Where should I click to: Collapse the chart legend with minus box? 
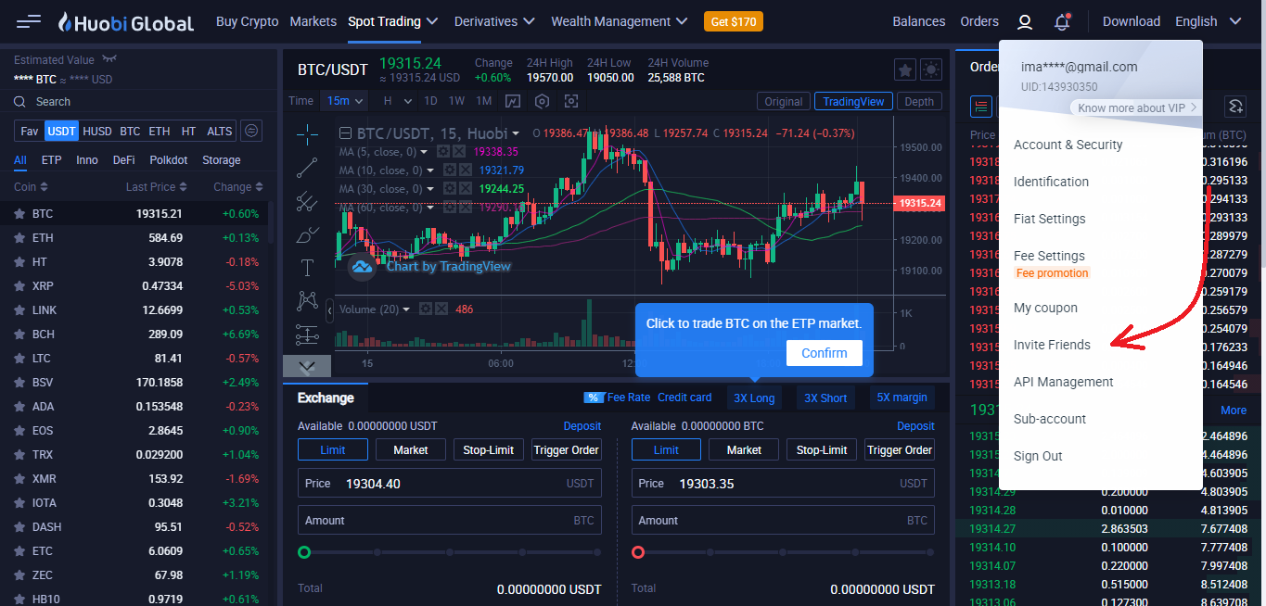[x=345, y=133]
